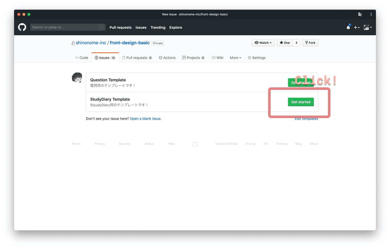Open the Wiki tab
The height and width of the screenshot is (249, 390).
[218, 58]
